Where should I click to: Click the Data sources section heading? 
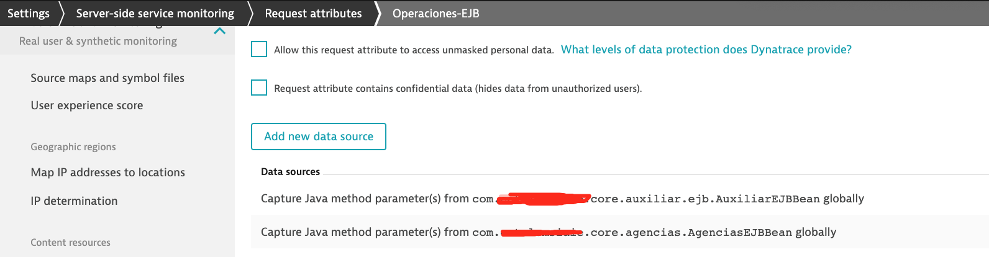[x=290, y=172]
